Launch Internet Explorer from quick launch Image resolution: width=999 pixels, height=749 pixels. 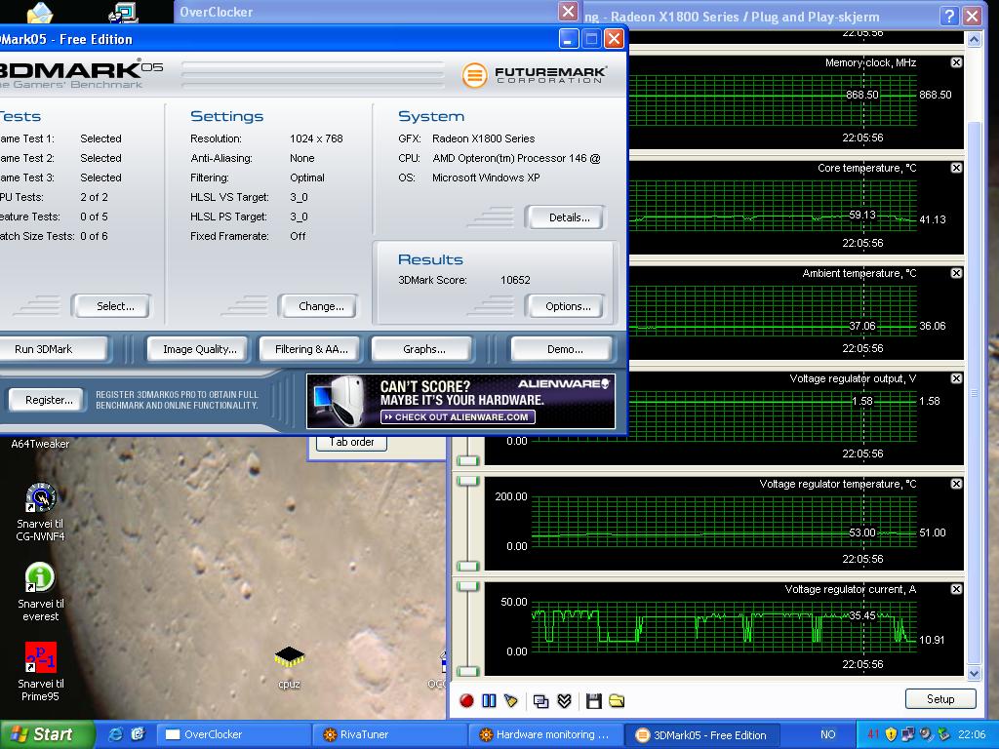[115, 734]
